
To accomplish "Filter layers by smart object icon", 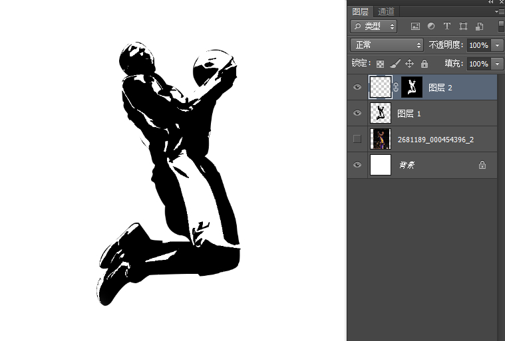I will coord(479,27).
